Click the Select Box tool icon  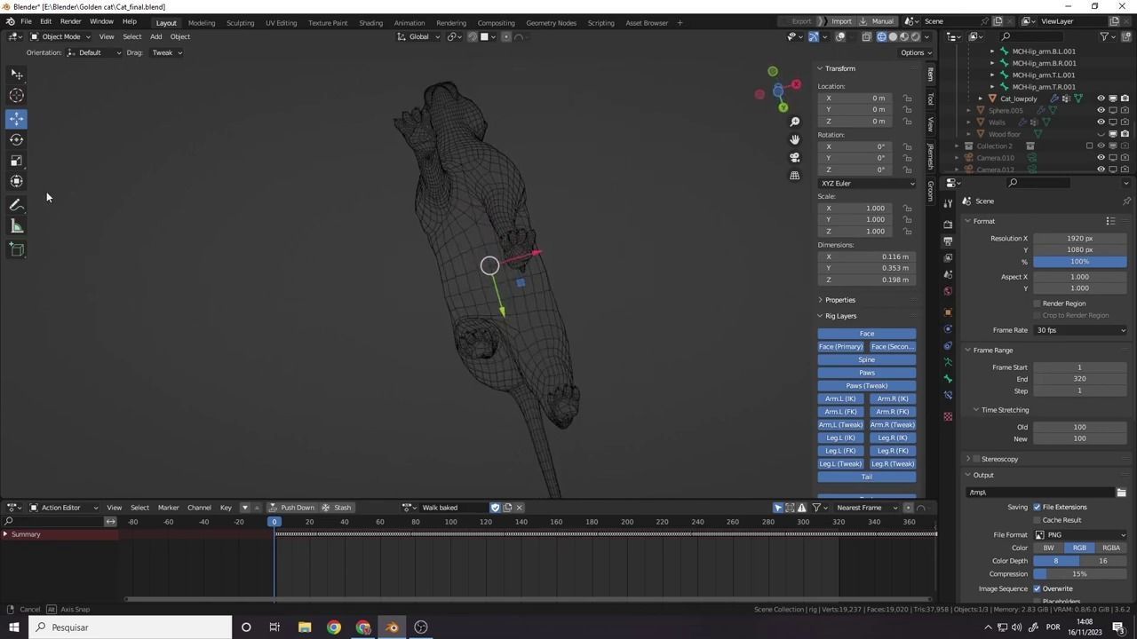click(x=17, y=75)
